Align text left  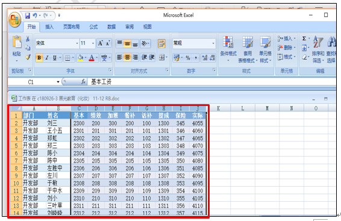tap(119, 57)
